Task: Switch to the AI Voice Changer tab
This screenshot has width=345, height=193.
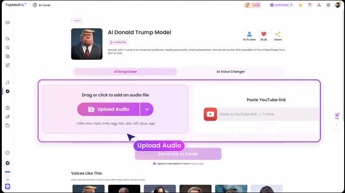Action: (231, 72)
